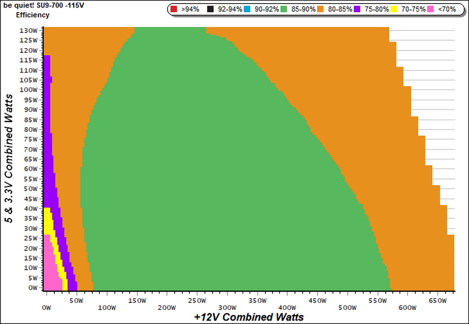Click the orange 80-85% legend swatch
Viewport: 469px width, 324px height.
click(320, 9)
